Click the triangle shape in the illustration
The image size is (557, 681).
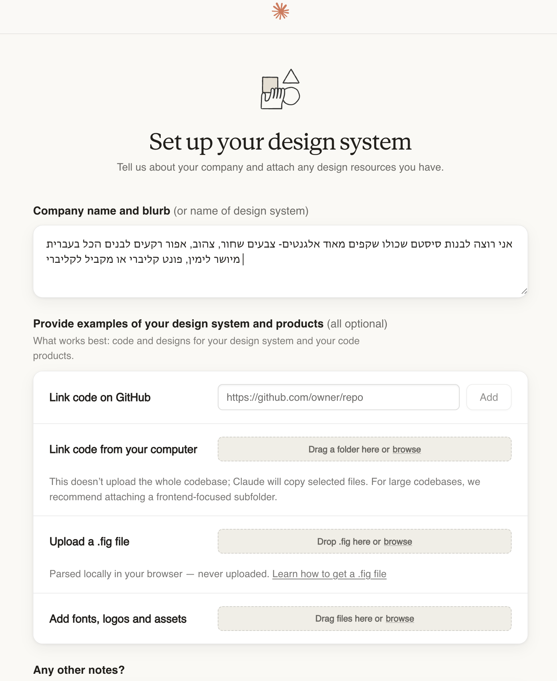(x=291, y=77)
